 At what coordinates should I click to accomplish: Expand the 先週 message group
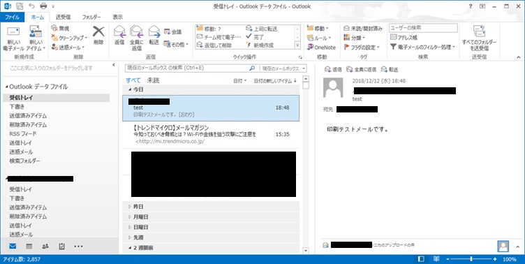[x=130, y=237]
